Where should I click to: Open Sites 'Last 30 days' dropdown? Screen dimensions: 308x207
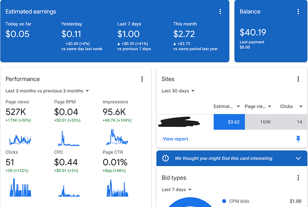(x=178, y=91)
